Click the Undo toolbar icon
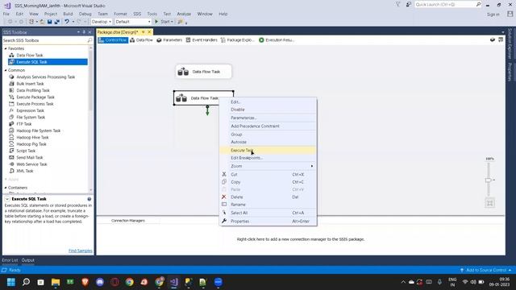This screenshot has width=516, height=290. pyautogui.click(x=67, y=22)
